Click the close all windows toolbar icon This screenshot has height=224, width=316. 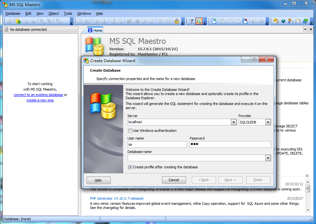[244, 21]
